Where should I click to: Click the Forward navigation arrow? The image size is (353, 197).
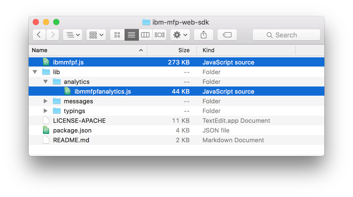coord(53,35)
